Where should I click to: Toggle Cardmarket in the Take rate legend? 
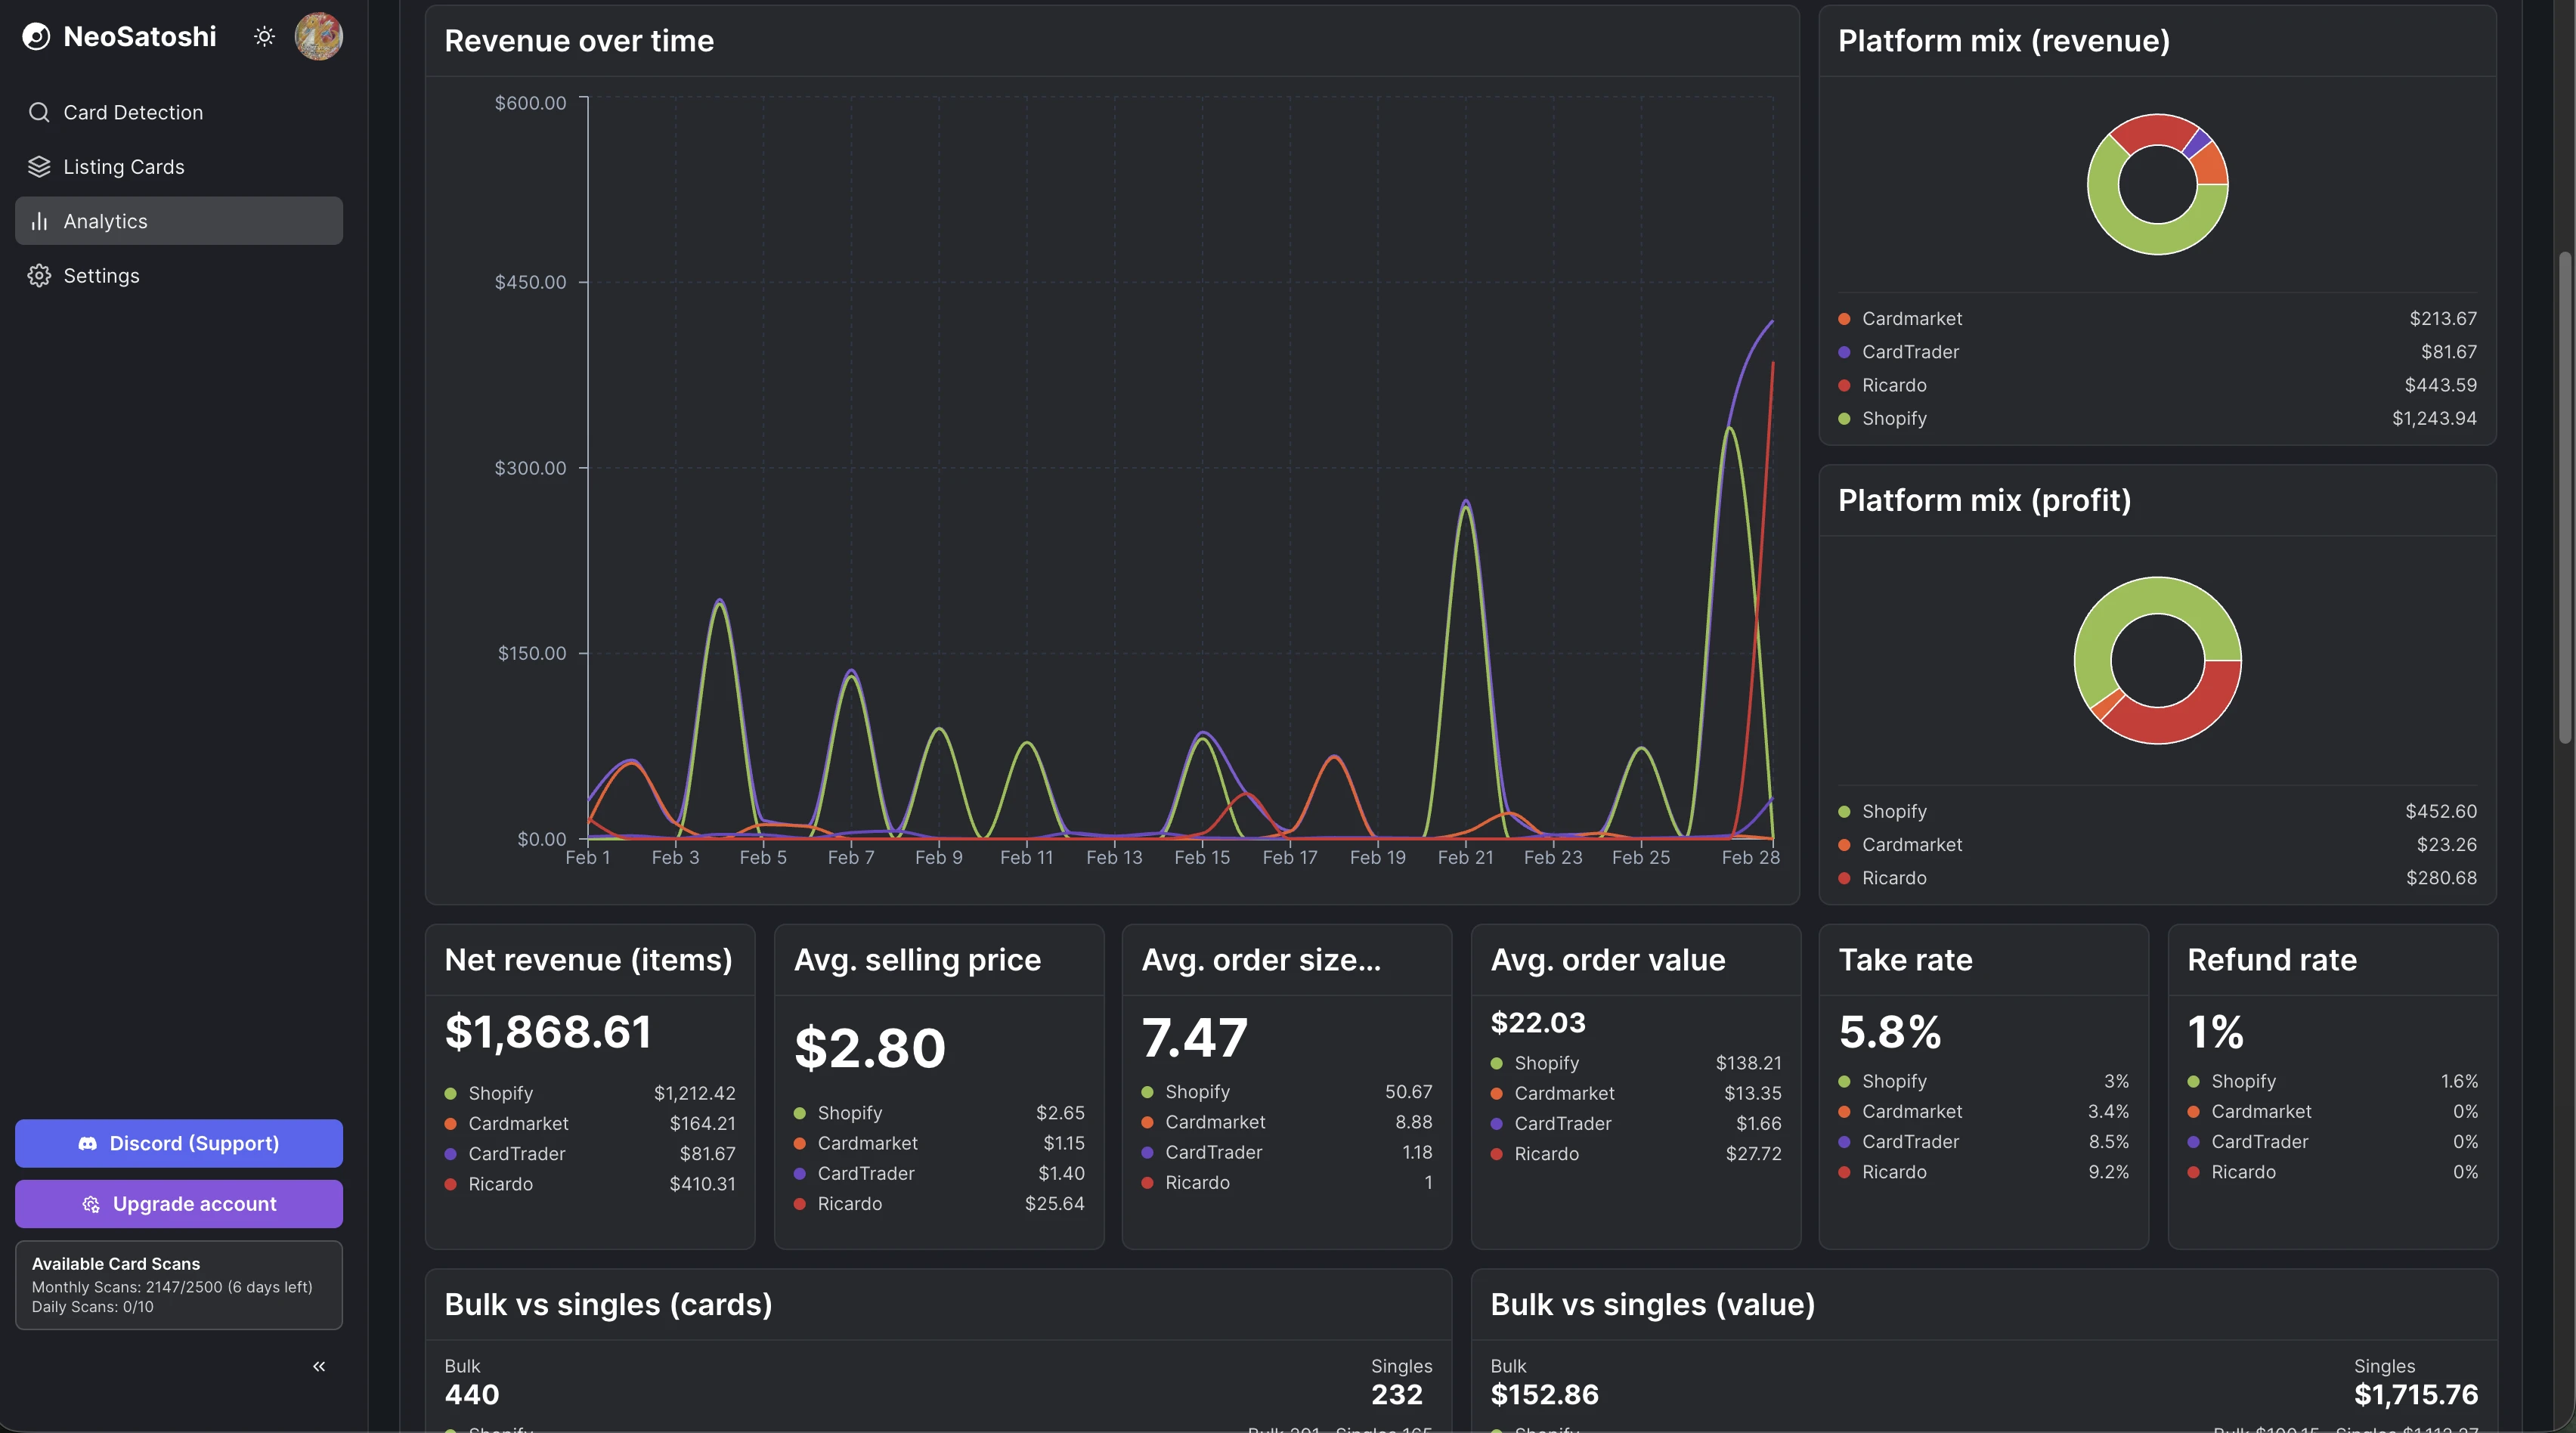1912,1111
